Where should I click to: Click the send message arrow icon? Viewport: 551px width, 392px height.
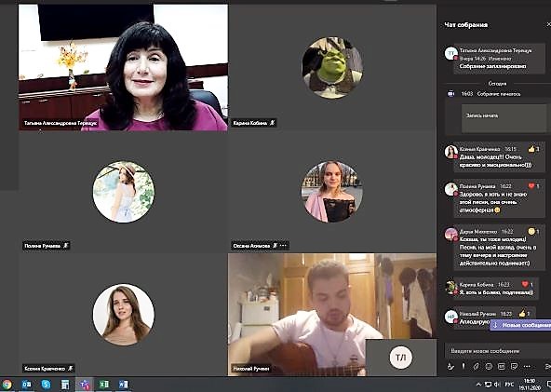[548, 366]
